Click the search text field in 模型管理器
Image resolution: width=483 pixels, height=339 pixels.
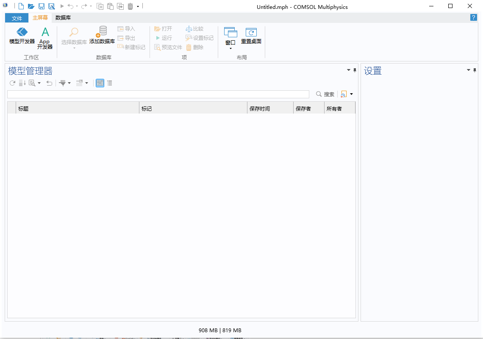(158, 94)
